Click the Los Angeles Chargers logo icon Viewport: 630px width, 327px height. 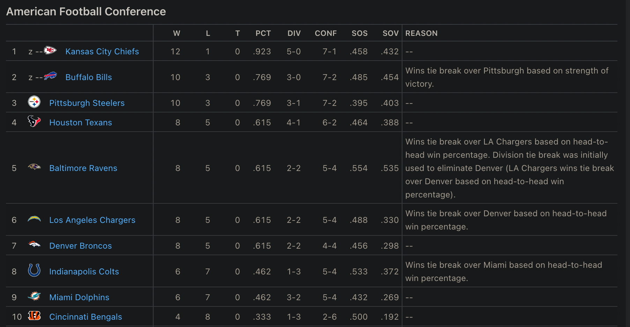click(34, 219)
